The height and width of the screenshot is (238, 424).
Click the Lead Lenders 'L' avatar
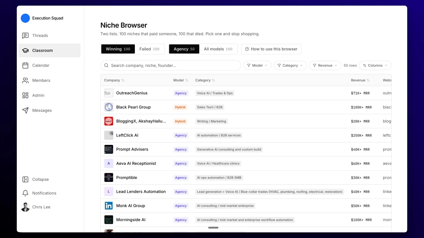[109, 191]
